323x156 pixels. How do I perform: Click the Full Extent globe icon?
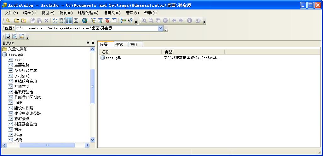pos(165,20)
